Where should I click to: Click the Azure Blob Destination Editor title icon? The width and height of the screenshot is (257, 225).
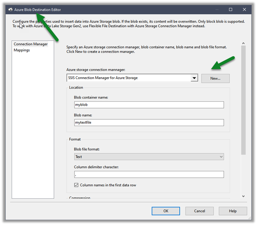(10, 9)
